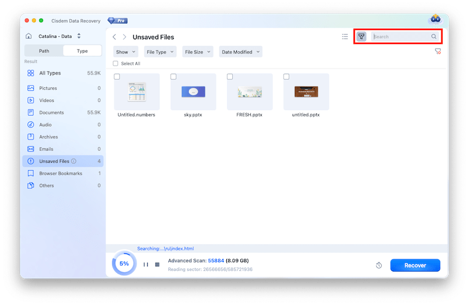Click the red filter reset icon

pos(437,52)
